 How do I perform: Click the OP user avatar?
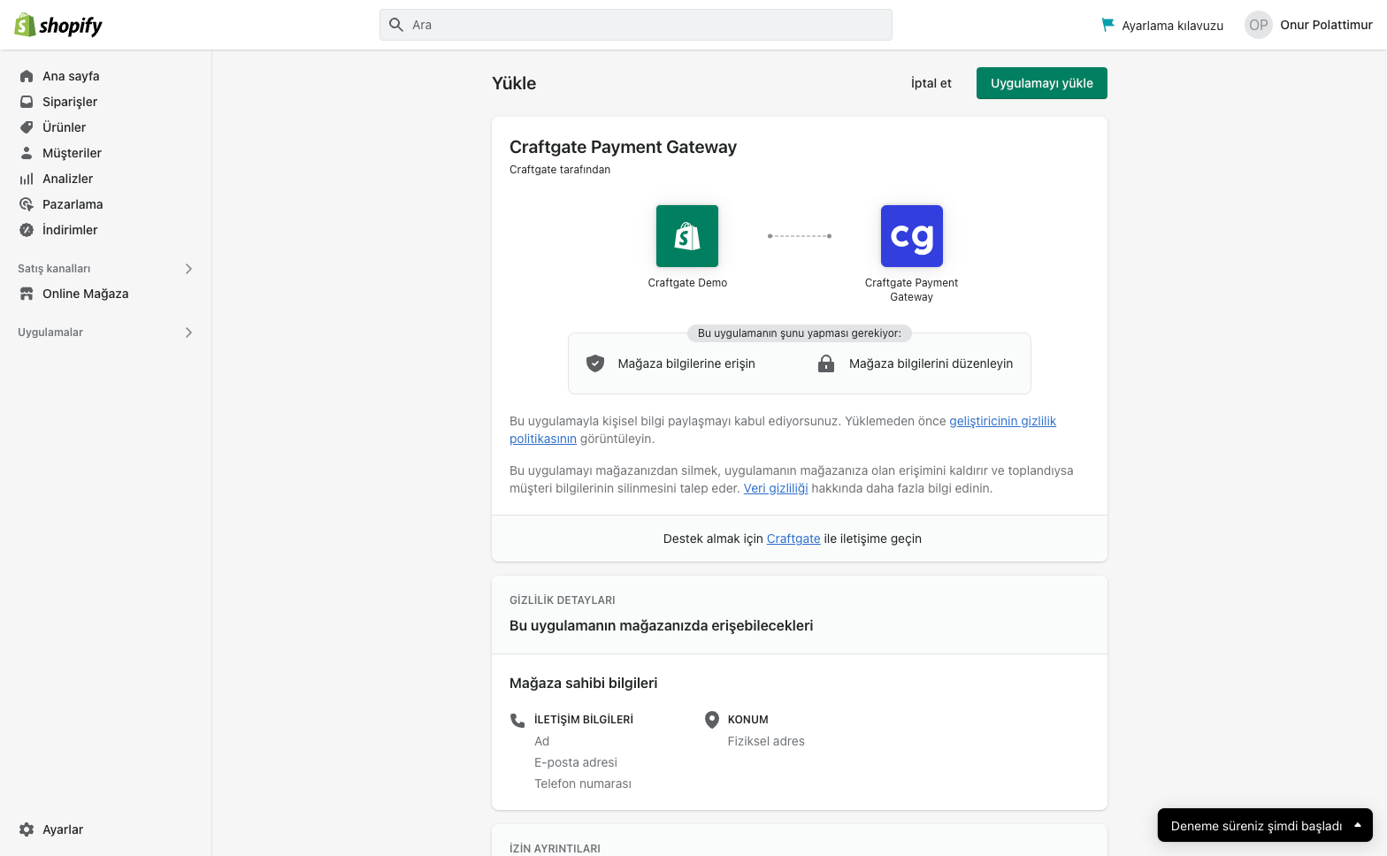coord(1259,25)
